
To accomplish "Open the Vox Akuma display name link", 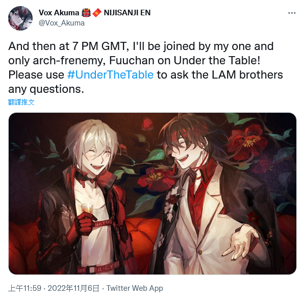I will pyautogui.click(x=59, y=13).
